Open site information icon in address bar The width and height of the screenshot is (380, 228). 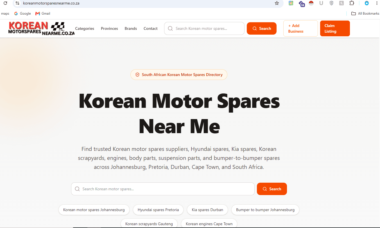coord(17,3)
